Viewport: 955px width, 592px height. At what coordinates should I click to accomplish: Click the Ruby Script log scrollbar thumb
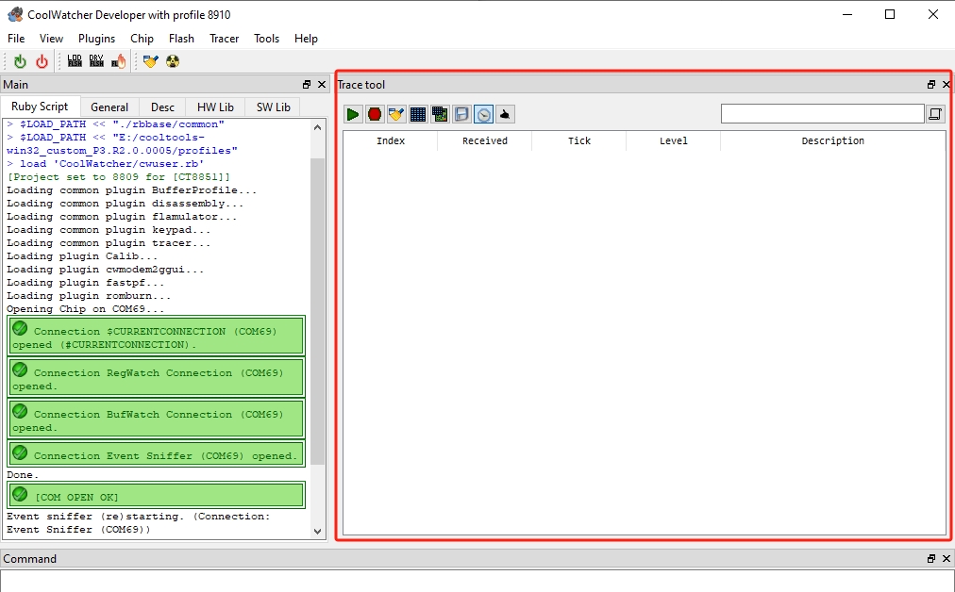(x=317, y=311)
